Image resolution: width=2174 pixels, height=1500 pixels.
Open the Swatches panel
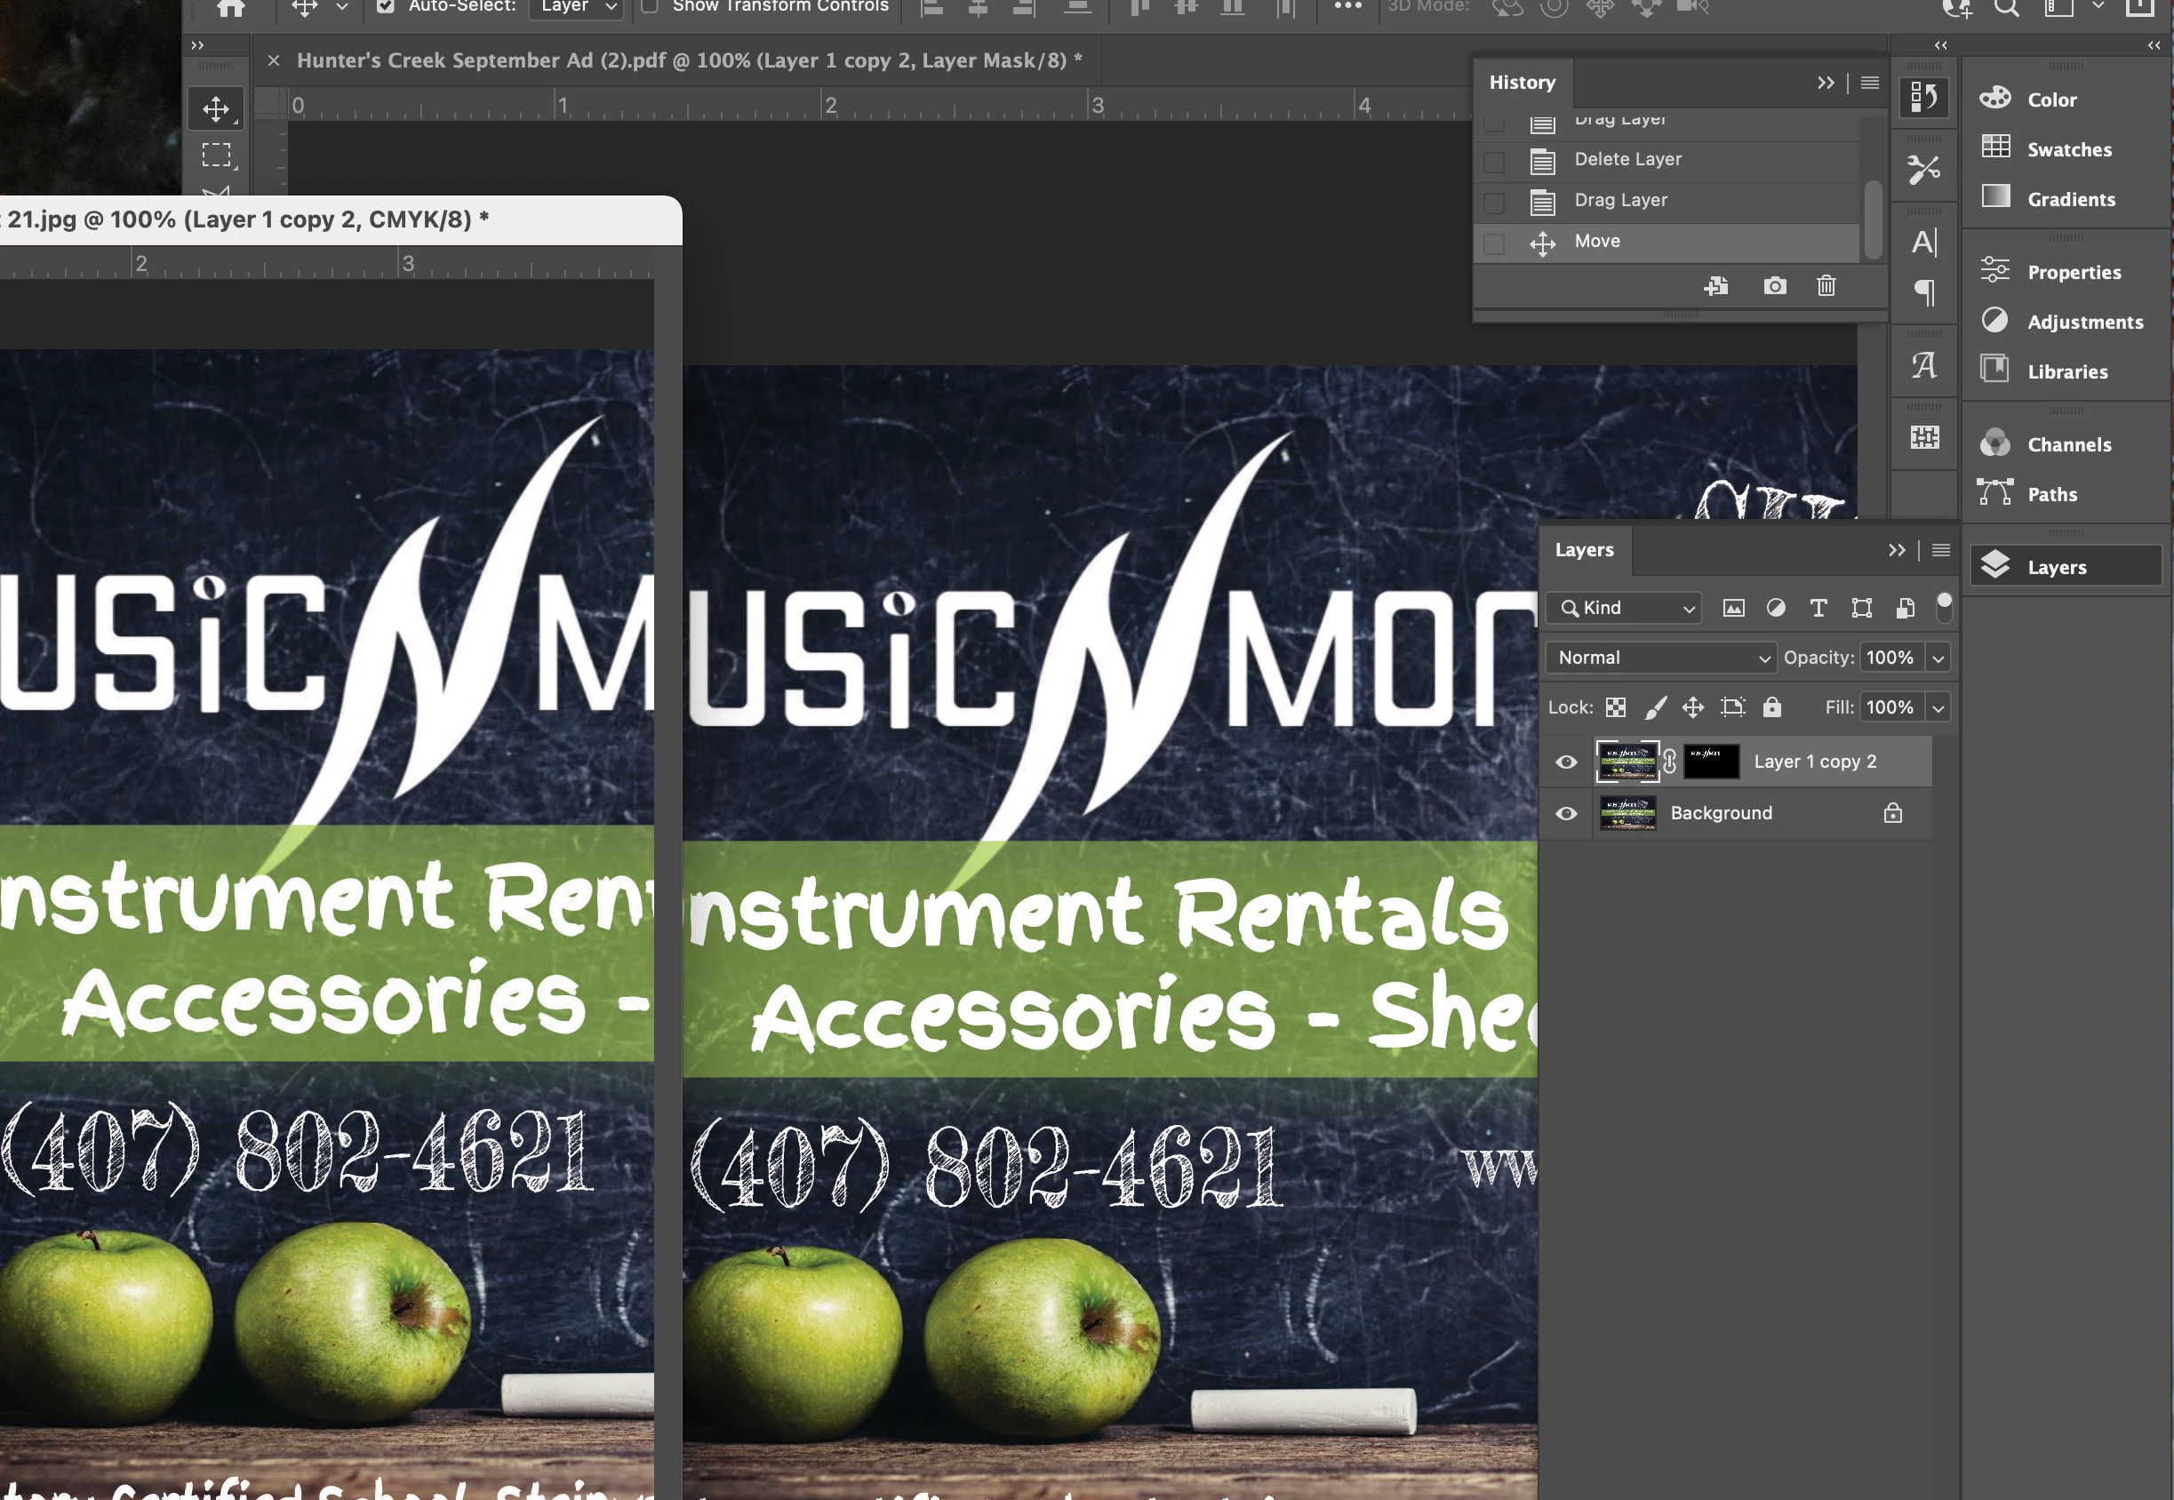(2068, 149)
